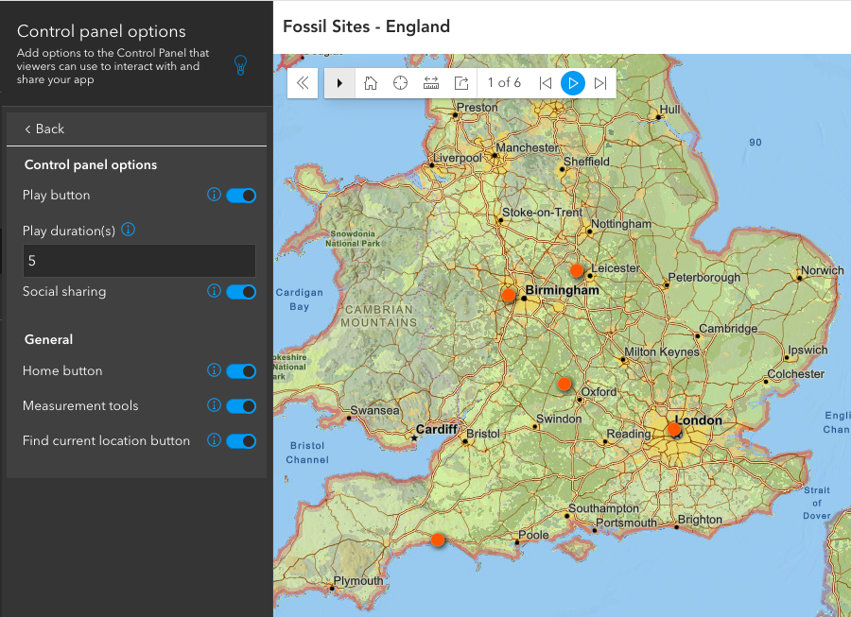Select the fossil site marker west of Poole

pos(438,540)
